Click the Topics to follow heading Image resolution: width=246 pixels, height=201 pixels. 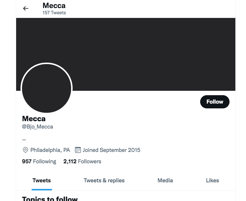50,198
